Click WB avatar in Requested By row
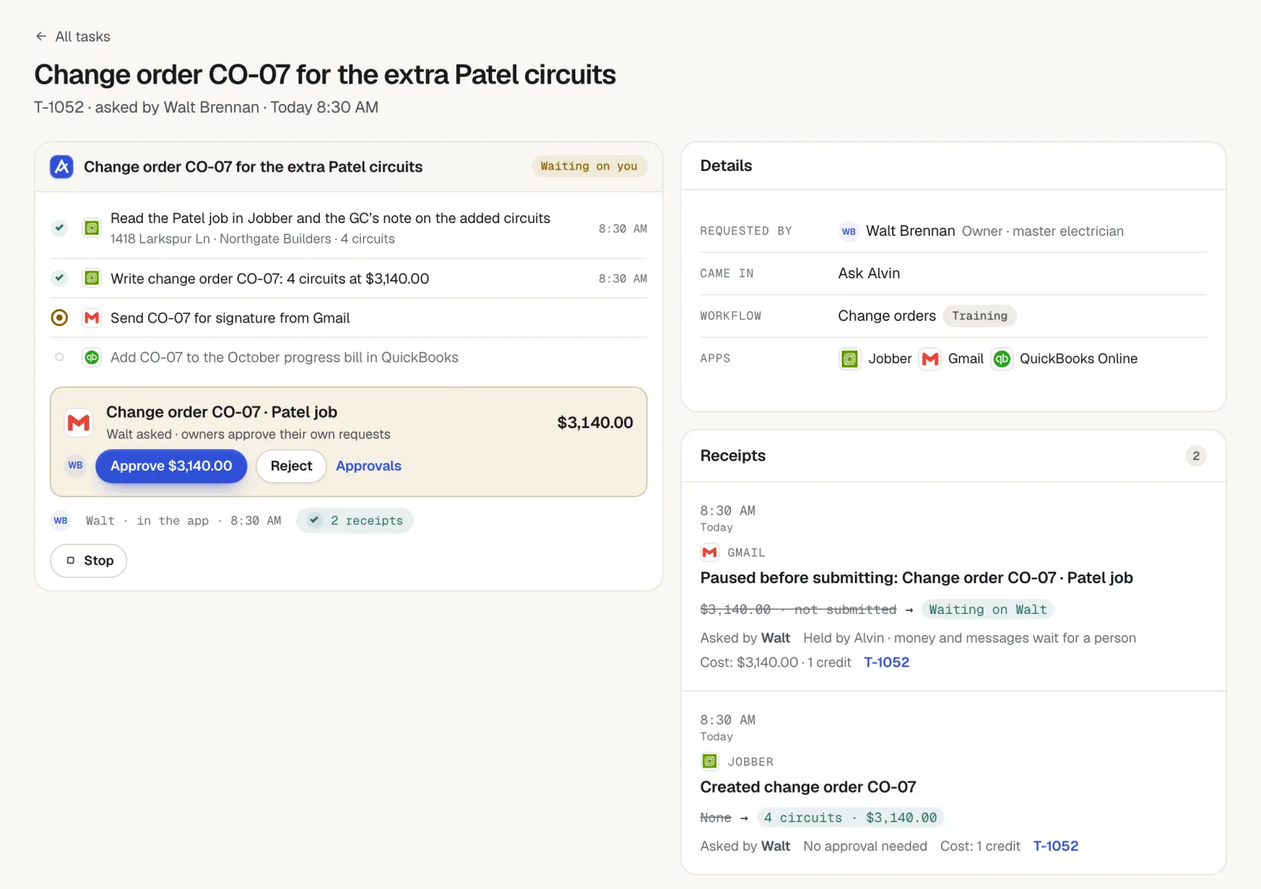Screen dimensions: 1261x889 (849, 231)
